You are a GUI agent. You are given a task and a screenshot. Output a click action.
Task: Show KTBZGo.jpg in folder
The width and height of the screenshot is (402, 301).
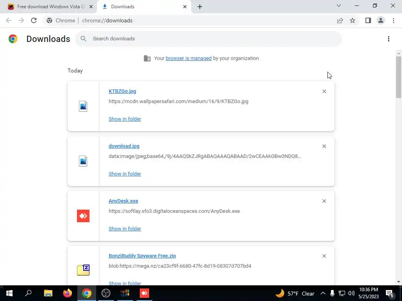pos(125,119)
